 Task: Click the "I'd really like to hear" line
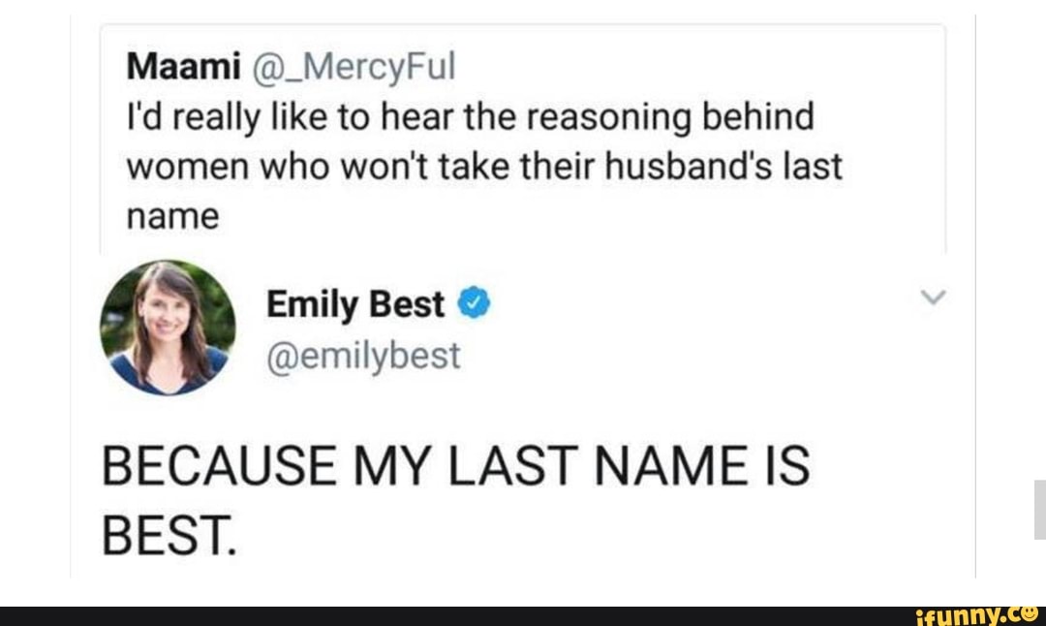(x=470, y=117)
